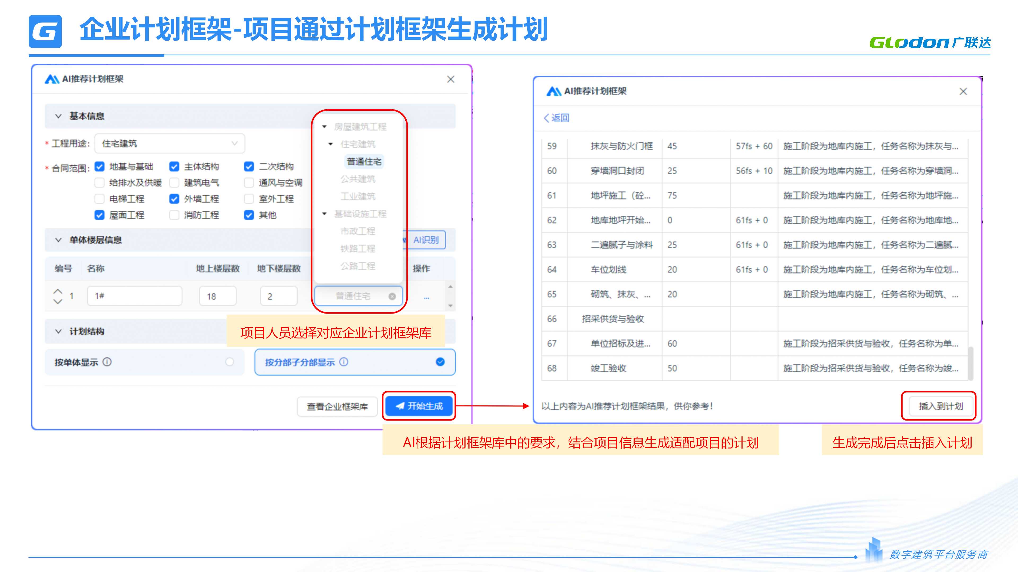Click the three-dot operation icon in row 1
Screen dimensions: 1018x572
426,298
